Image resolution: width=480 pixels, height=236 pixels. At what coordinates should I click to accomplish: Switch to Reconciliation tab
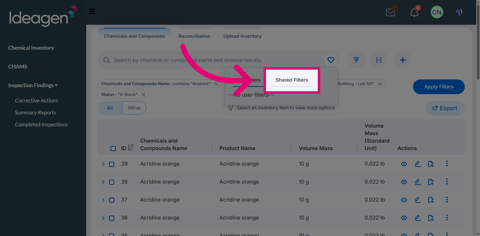(194, 36)
